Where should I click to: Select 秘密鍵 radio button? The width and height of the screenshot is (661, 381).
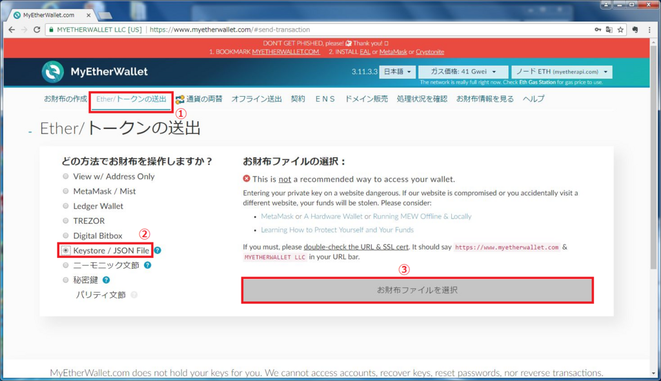pyautogui.click(x=66, y=280)
